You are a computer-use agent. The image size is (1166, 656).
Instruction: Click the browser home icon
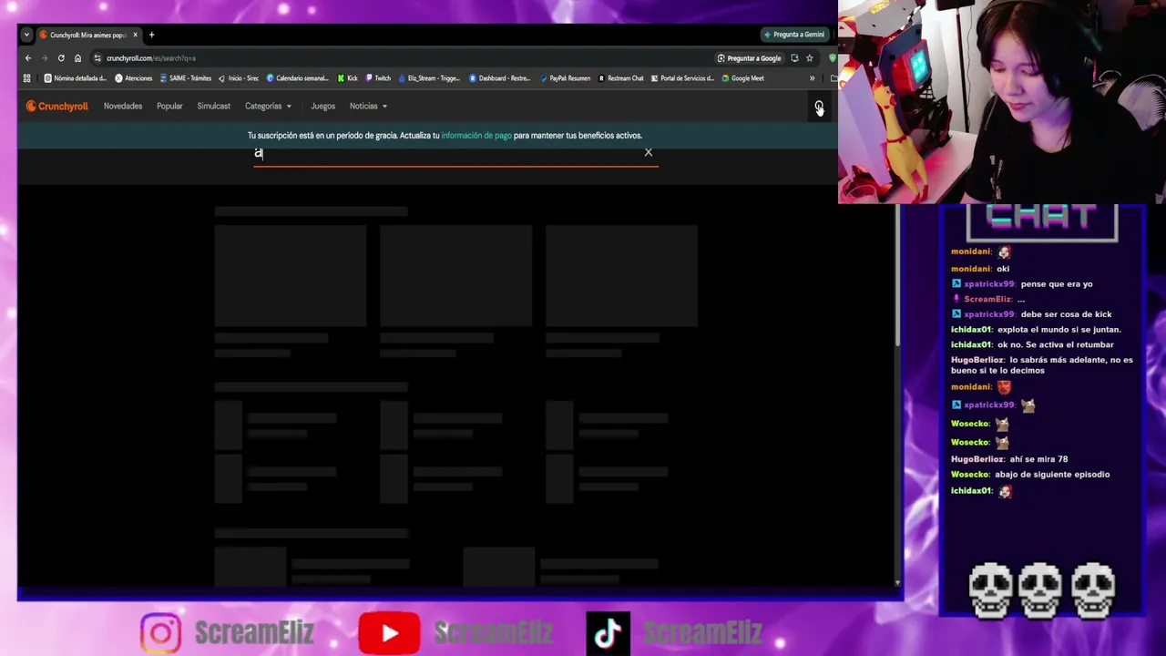point(77,58)
